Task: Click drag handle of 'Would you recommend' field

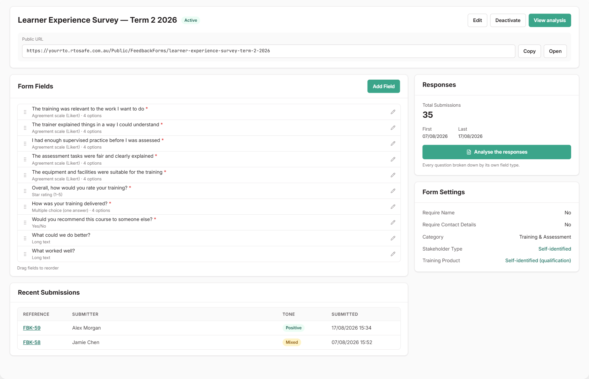Action: [x=25, y=223]
